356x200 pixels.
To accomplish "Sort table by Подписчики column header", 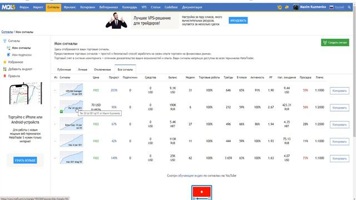I will coord(130,78).
